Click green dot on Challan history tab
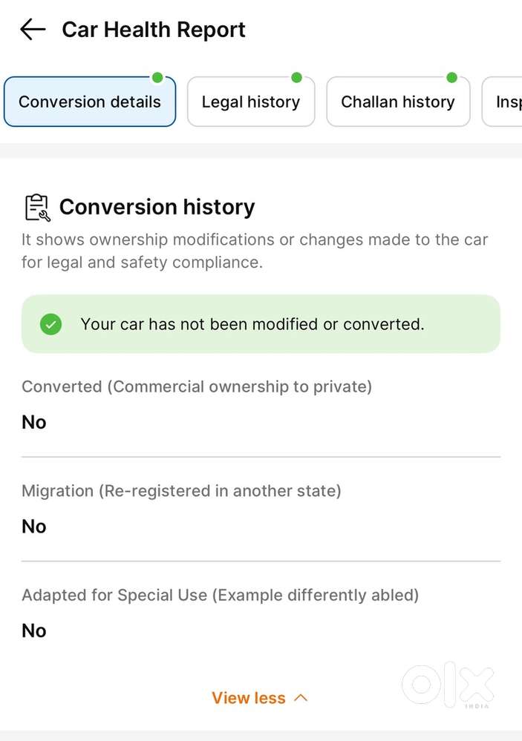The height and width of the screenshot is (741, 522). click(451, 77)
